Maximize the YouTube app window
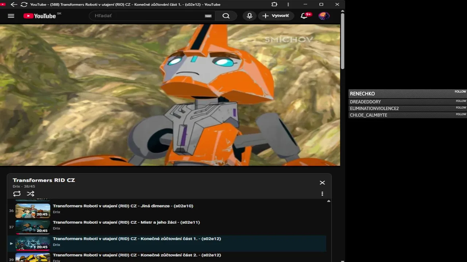This screenshot has height=262, width=467. (321, 4)
